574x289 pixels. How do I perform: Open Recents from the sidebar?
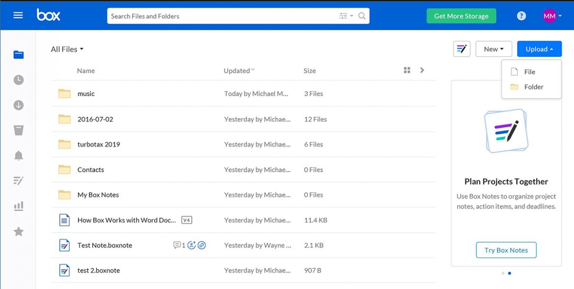point(18,79)
